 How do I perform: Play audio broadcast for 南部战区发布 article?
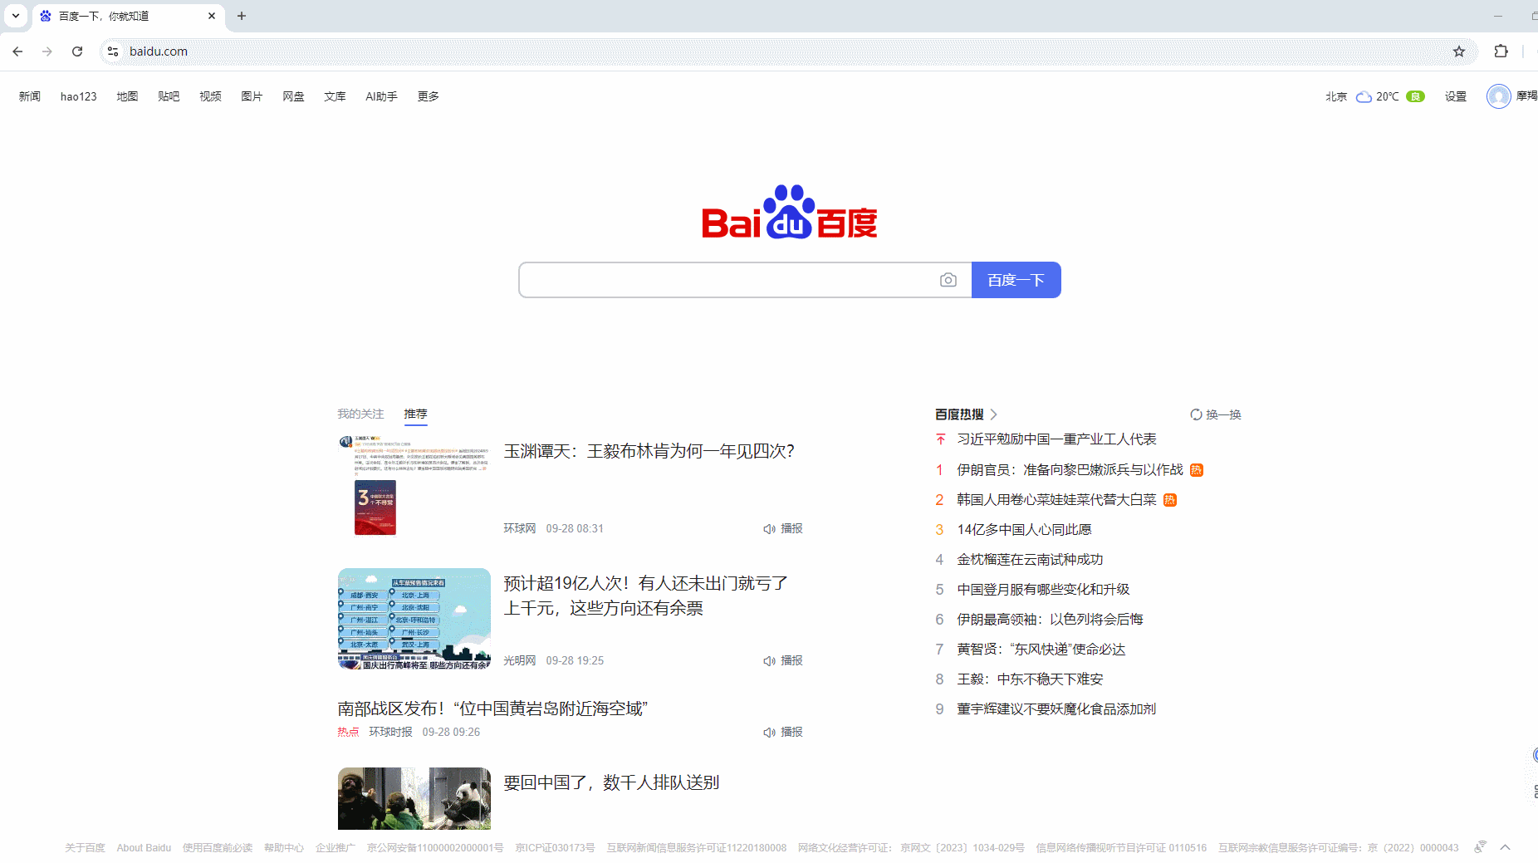click(x=783, y=732)
